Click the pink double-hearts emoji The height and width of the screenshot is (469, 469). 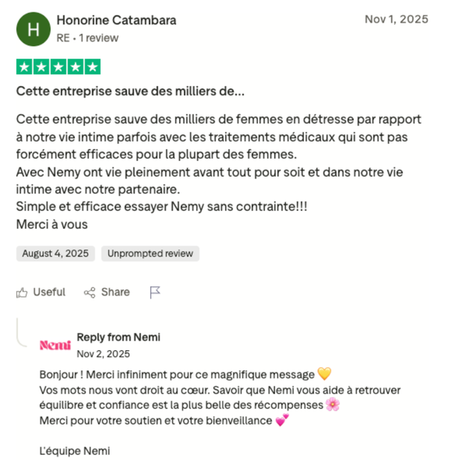pos(282,421)
